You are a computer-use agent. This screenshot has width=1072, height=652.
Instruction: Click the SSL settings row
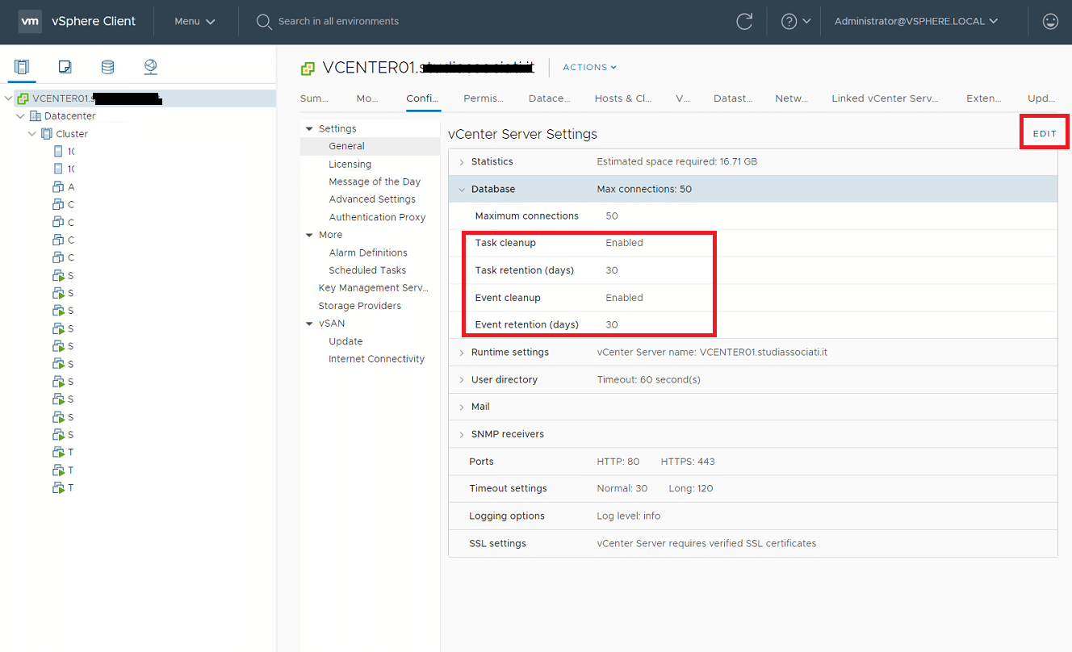tap(753, 543)
